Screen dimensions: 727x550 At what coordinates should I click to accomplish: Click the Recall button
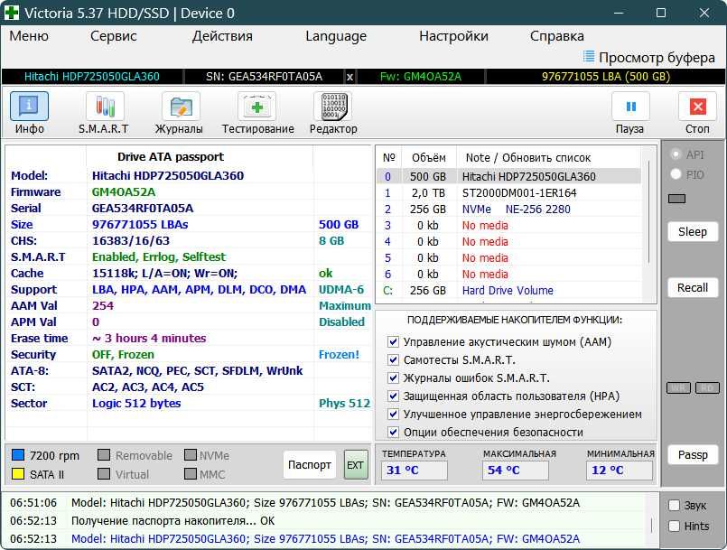(x=693, y=287)
